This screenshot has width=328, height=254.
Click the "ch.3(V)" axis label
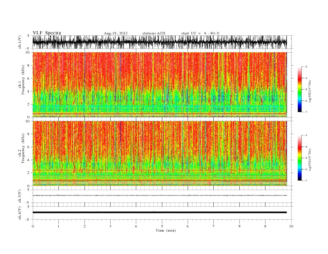(x=20, y=196)
